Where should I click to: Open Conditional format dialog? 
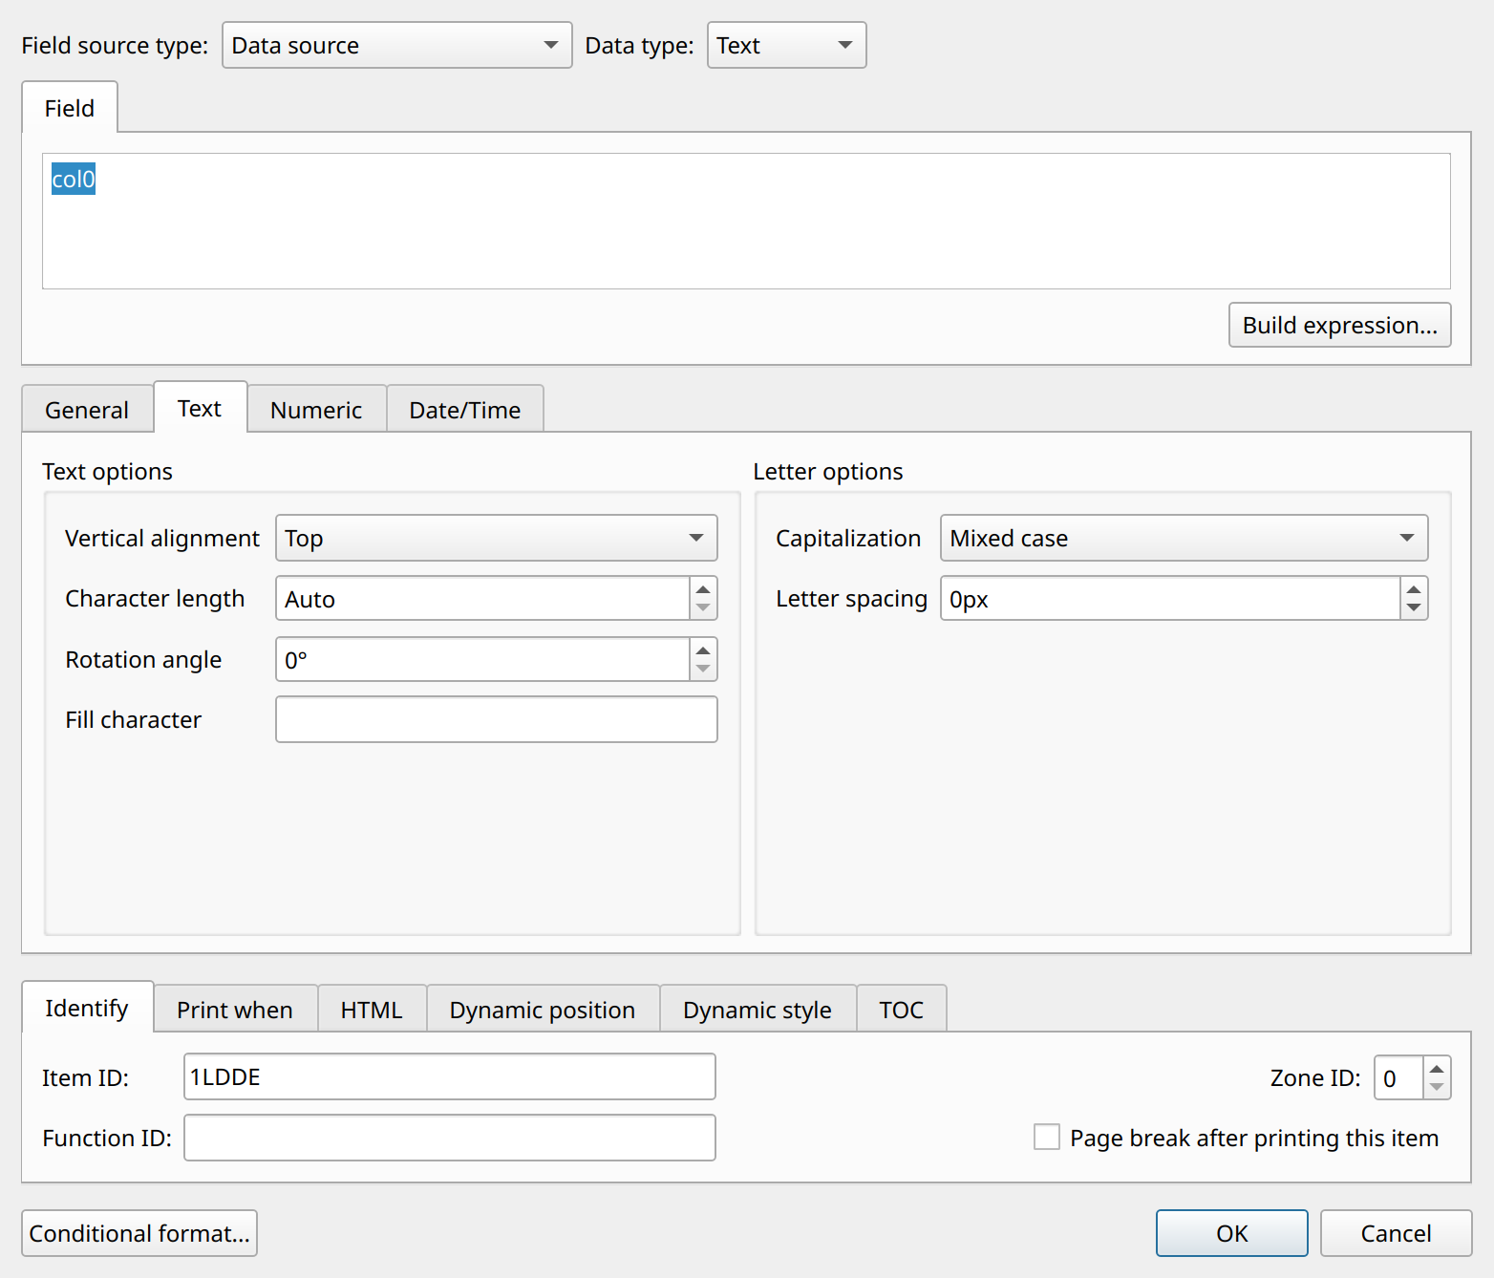click(139, 1233)
